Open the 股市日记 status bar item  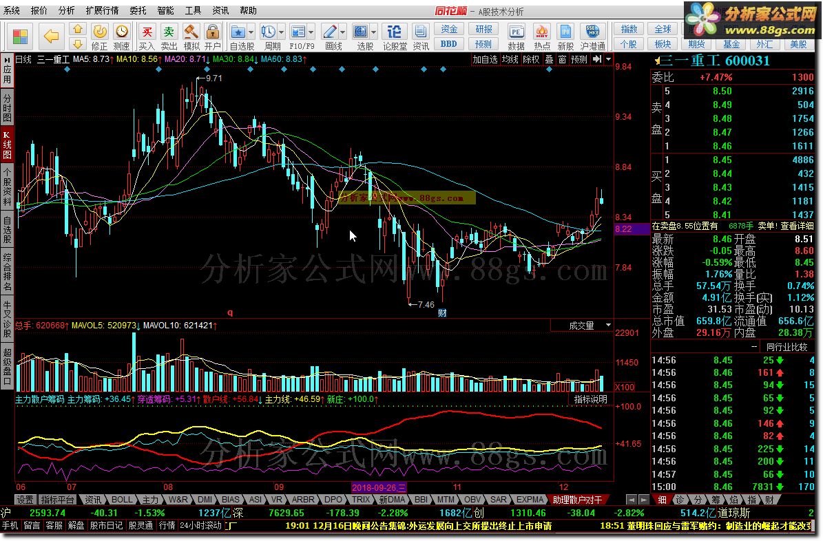[x=106, y=525]
